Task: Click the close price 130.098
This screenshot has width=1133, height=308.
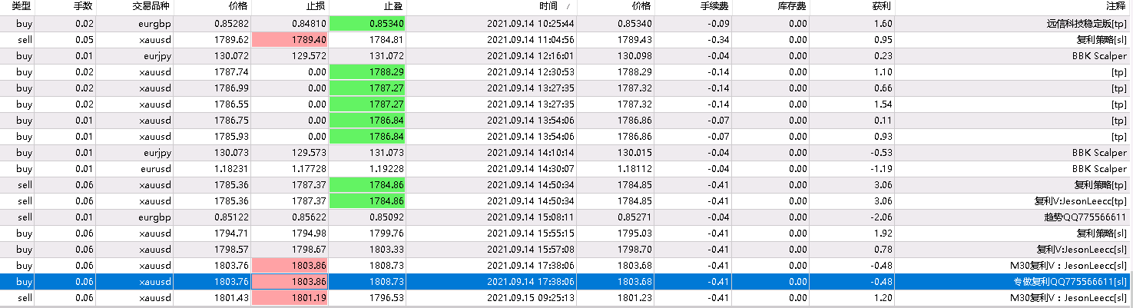Action: [x=636, y=55]
